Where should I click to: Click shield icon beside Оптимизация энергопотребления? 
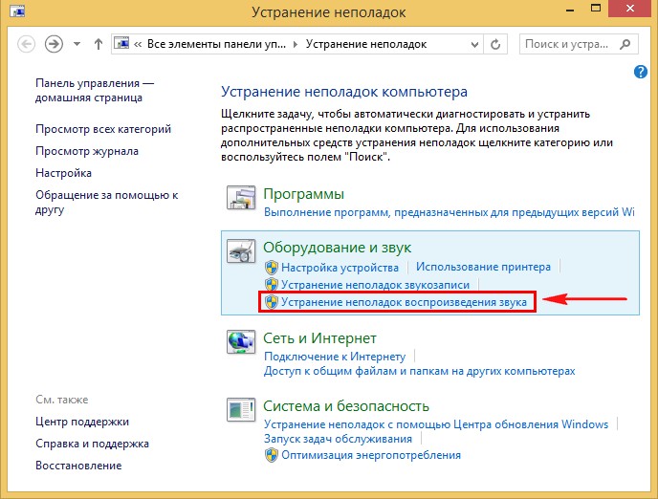coord(272,455)
